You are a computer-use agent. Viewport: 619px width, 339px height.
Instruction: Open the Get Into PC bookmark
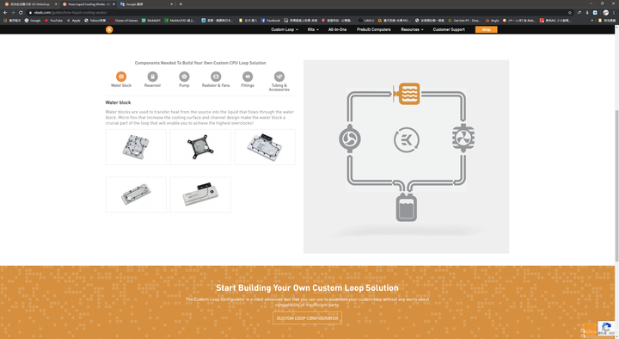point(464,20)
